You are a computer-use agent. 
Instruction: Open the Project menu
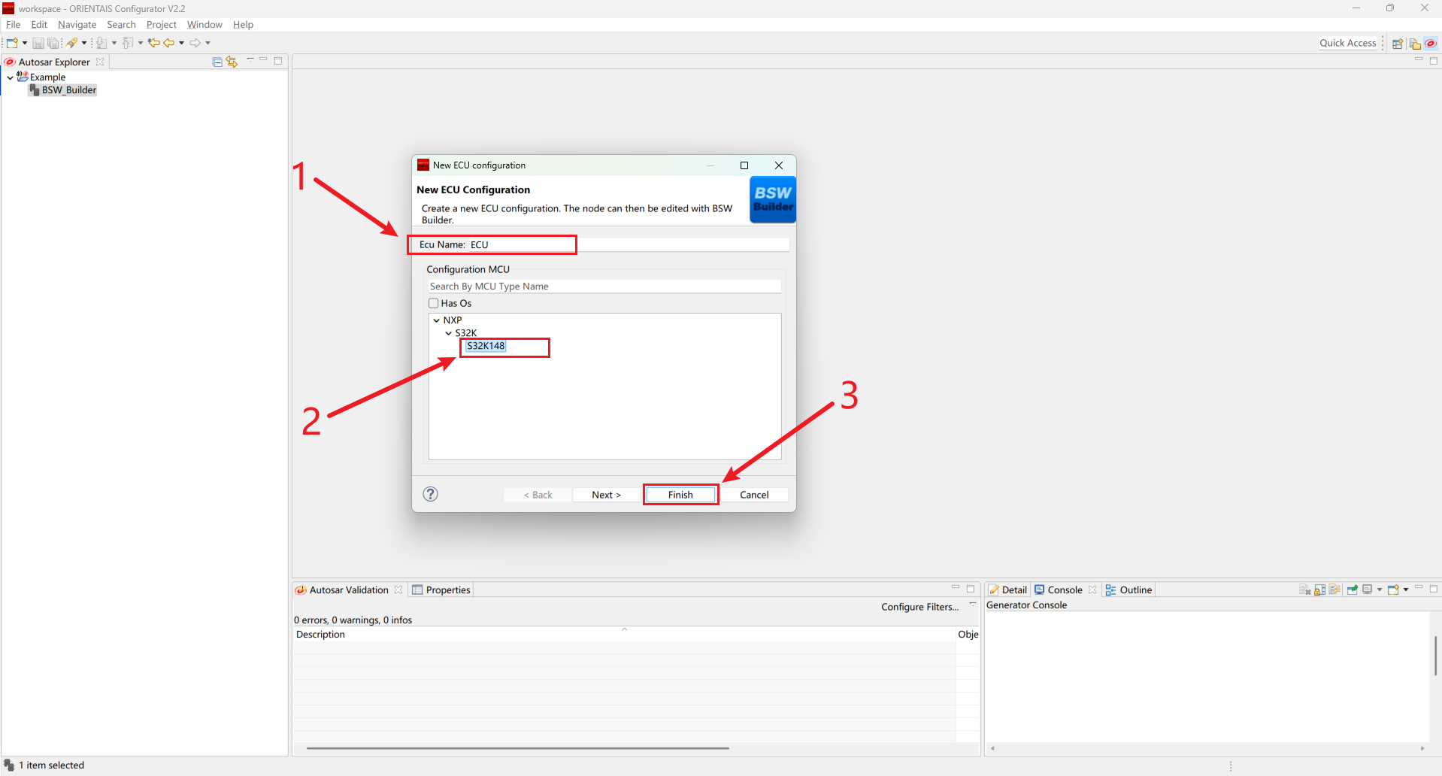(x=161, y=25)
